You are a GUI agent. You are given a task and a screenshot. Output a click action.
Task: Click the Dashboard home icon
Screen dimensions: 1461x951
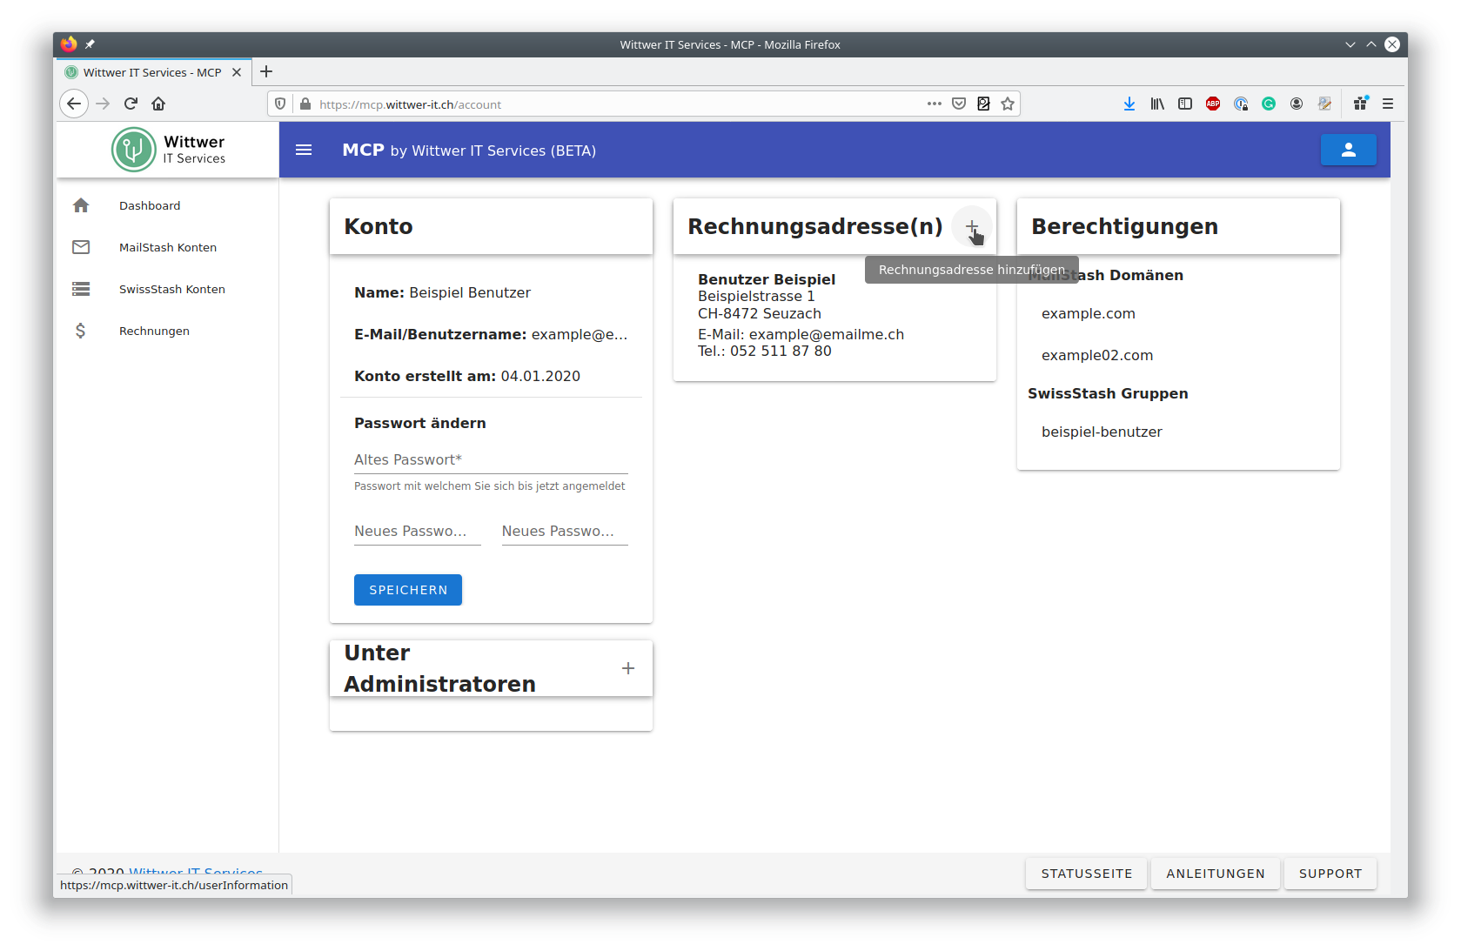click(x=81, y=205)
